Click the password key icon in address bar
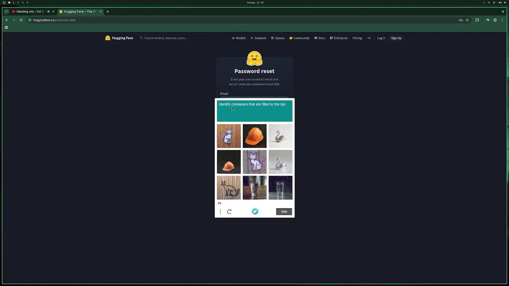The height and width of the screenshot is (286, 509). (461, 20)
